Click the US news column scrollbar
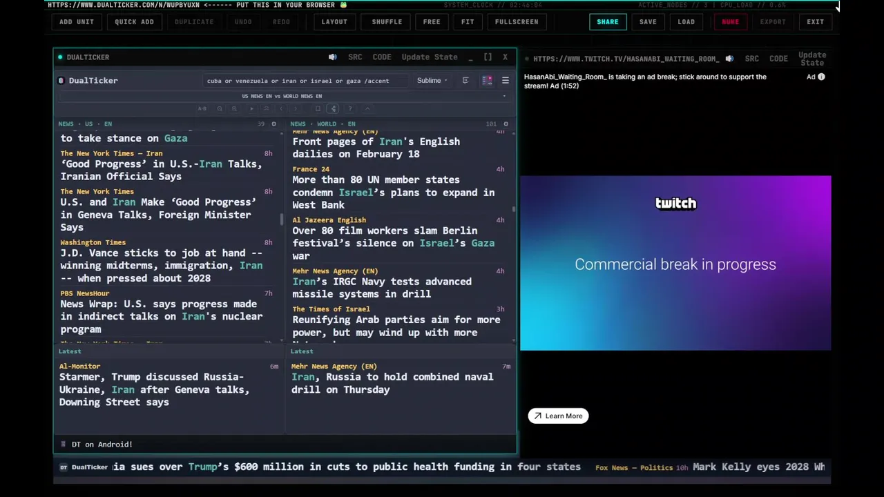The height and width of the screenshot is (497, 884). pyautogui.click(x=281, y=220)
